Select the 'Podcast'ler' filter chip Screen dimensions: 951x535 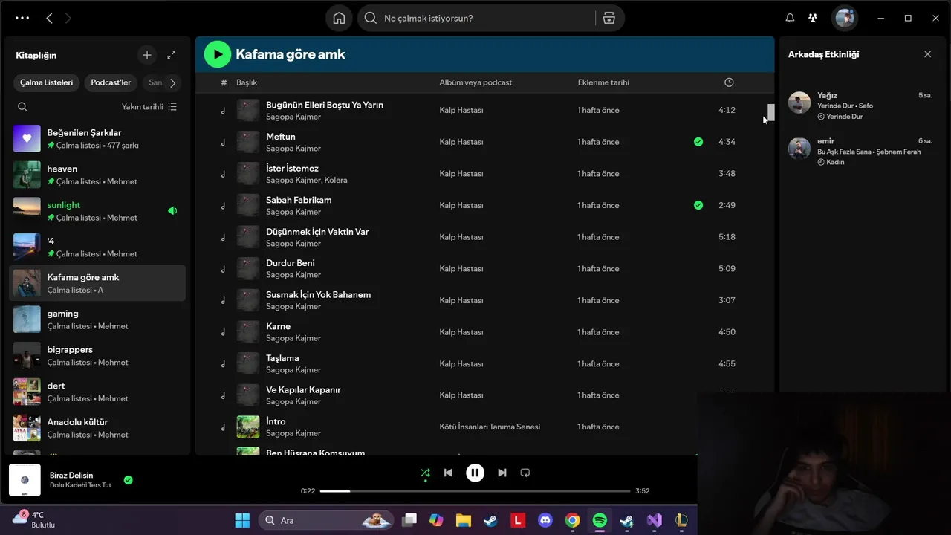(111, 82)
